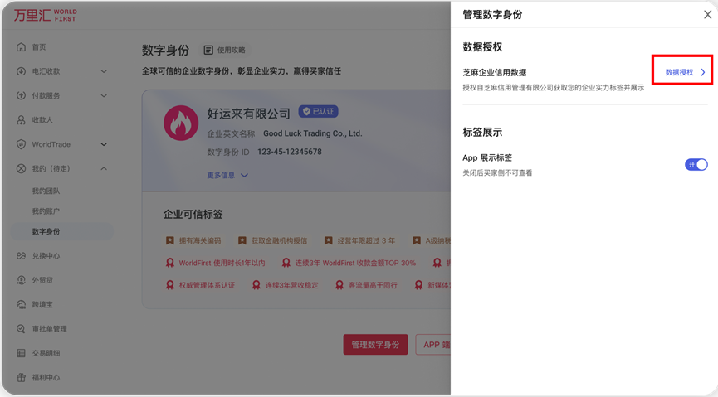Click the 外贸贷 menu label
This screenshot has width=718, height=397.
42,280
